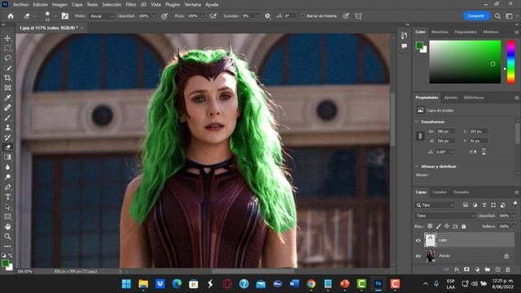Flip vertically in Transformar

(x=484, y=152)
